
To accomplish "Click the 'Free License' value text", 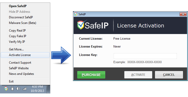I will point(122,39).
